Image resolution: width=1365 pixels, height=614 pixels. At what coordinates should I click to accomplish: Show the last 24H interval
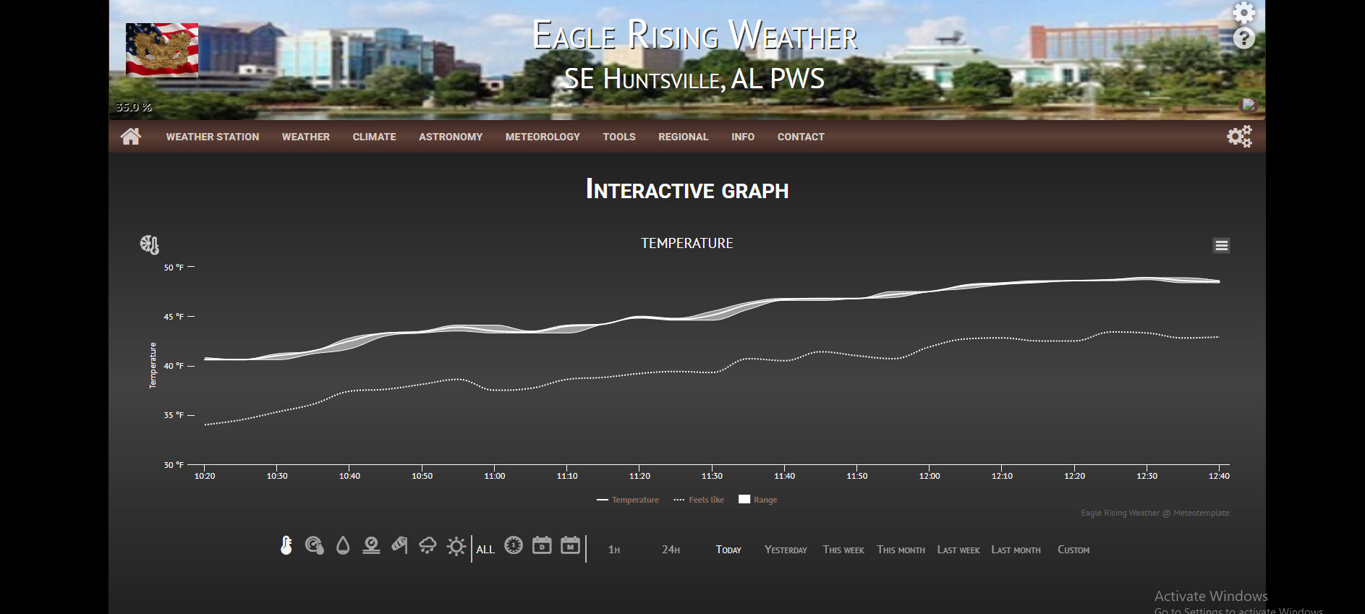click(671, 550)
